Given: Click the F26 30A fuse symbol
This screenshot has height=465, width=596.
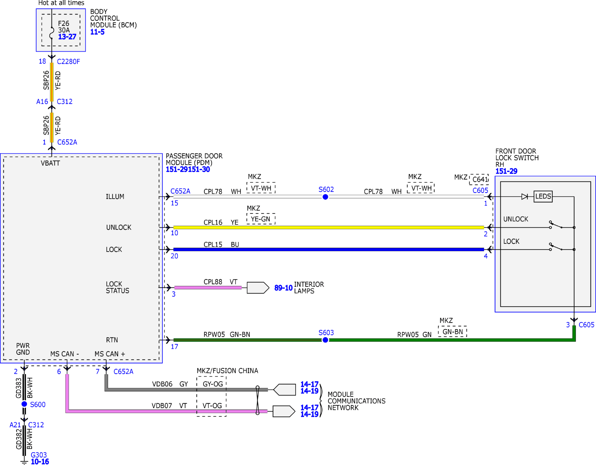Looking at the screenshot, I should click(x=52, y=32).
